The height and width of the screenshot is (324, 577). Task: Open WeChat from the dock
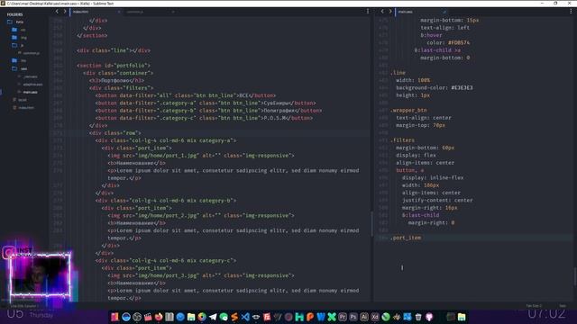[x=224, y=317]
